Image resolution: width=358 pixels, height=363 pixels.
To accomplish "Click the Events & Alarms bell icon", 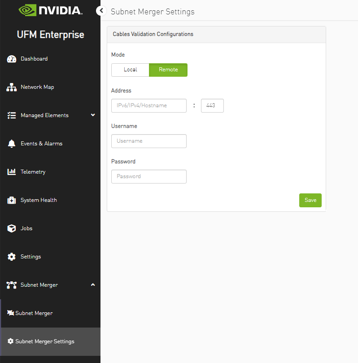I will coord(12,144).
